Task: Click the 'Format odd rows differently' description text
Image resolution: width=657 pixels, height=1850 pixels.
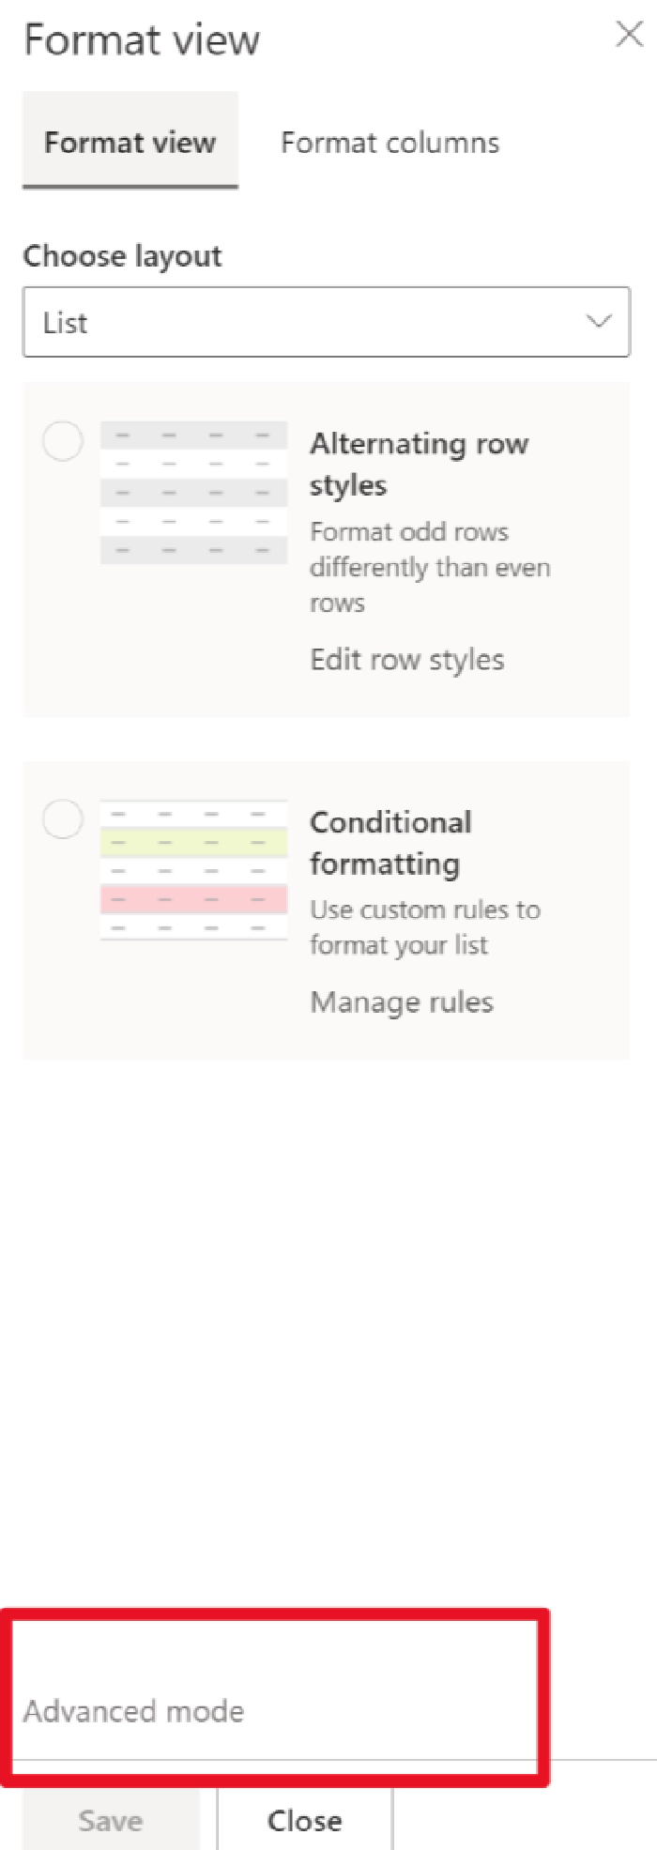Action: pos(430,567)
